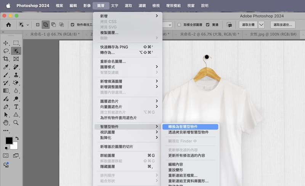Image resolution: width=305 pixels, height=186 pixels.
Task: Select the Pen tool
Action: [6, 107]
